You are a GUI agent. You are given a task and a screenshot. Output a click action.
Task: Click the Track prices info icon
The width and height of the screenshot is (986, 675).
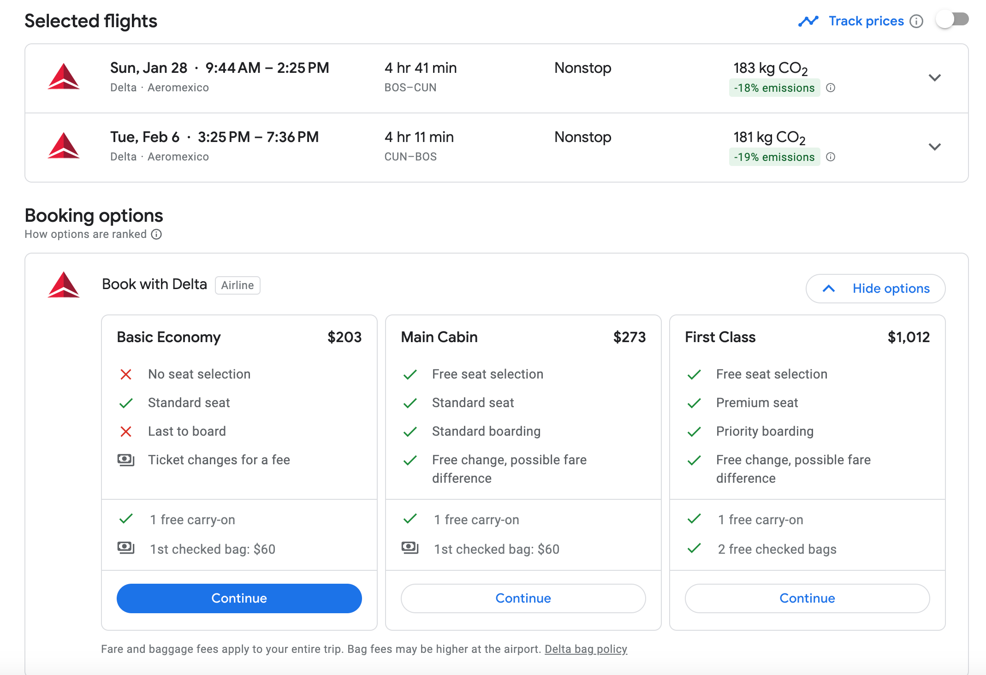tap(916, 21)
